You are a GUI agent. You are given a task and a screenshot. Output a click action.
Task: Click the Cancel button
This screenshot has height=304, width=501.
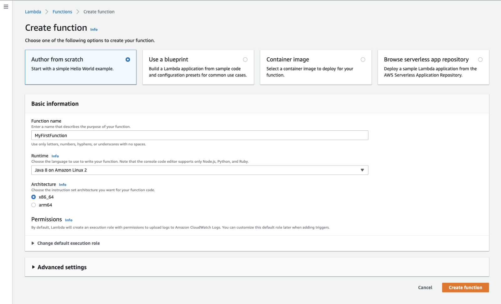coord(425,287)
